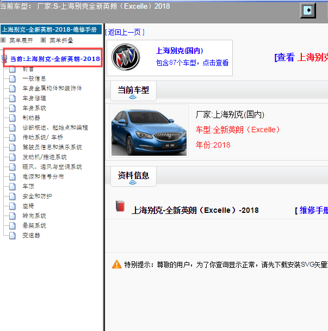Click the root node icon of 当前:上海别克
Screen dimensions: 328x331
coord(4,59)
